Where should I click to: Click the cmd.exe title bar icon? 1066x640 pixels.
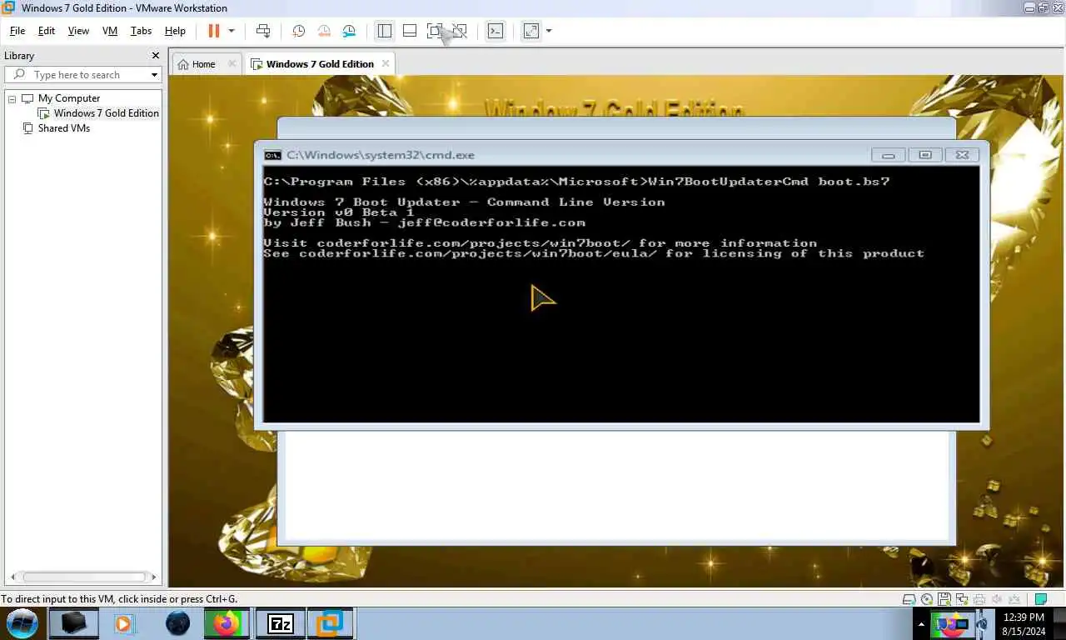pos(272,155)
